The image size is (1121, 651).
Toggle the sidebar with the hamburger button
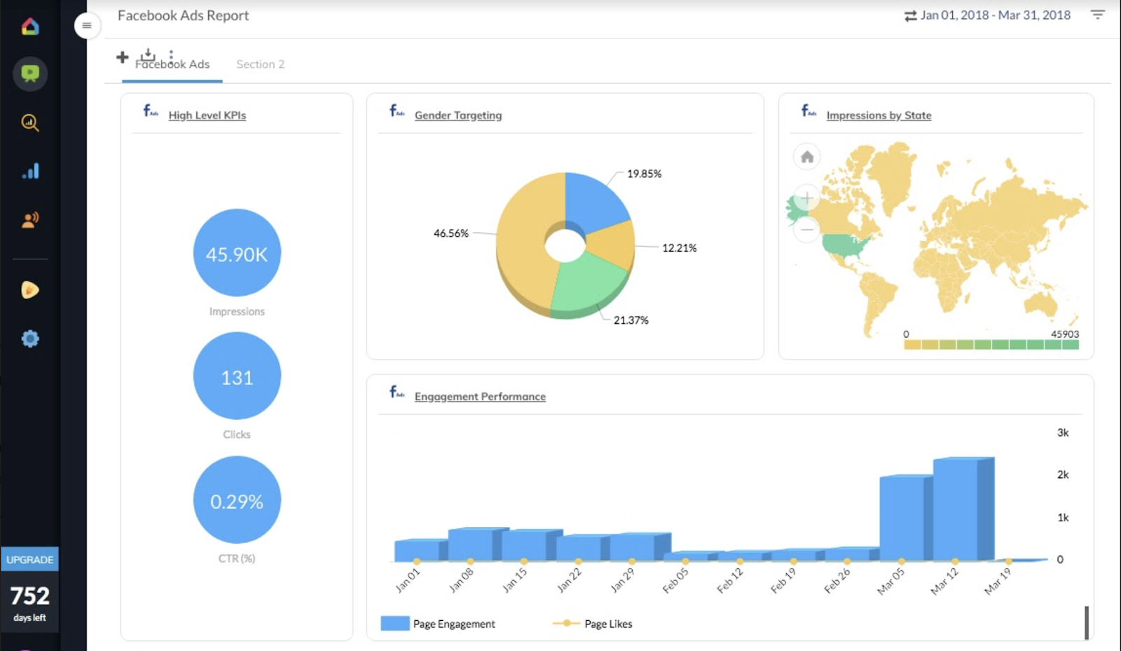coord(87,26)
